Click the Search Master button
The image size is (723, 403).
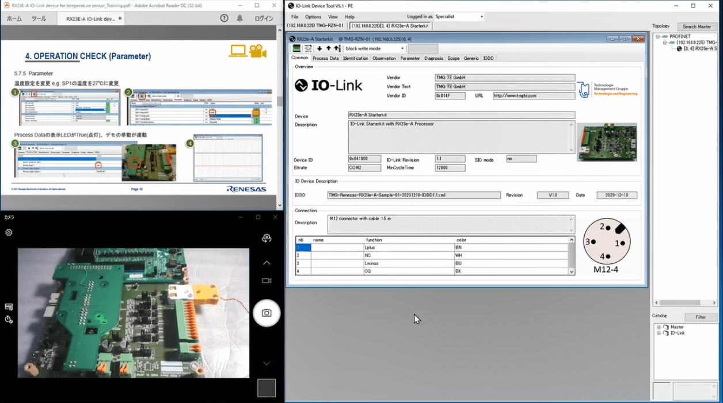tap(698, 25)
